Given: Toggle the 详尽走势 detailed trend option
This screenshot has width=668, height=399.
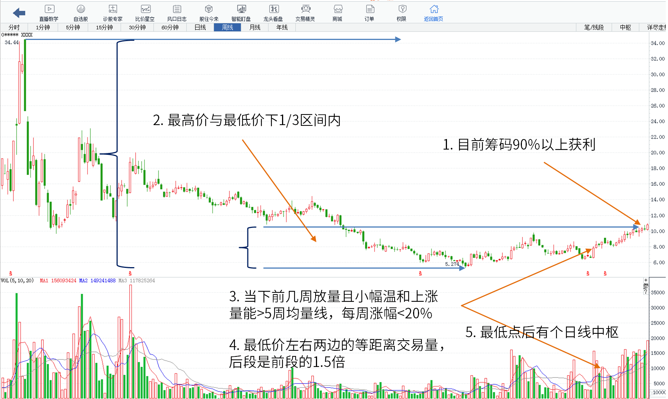Looking at the screenshot, I should [656, 28].
